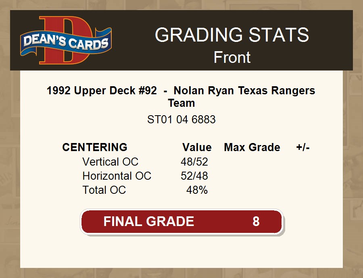The width and height of the screenshot is (363, 278).
Task: Click the final grade number 8
Action: [256, 222]
